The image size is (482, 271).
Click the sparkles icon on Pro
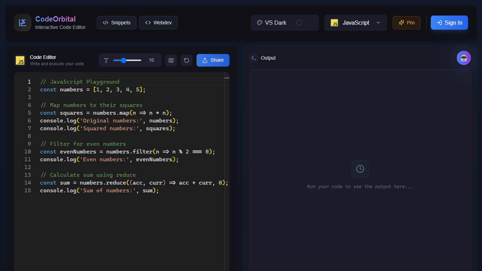(401, 23)
